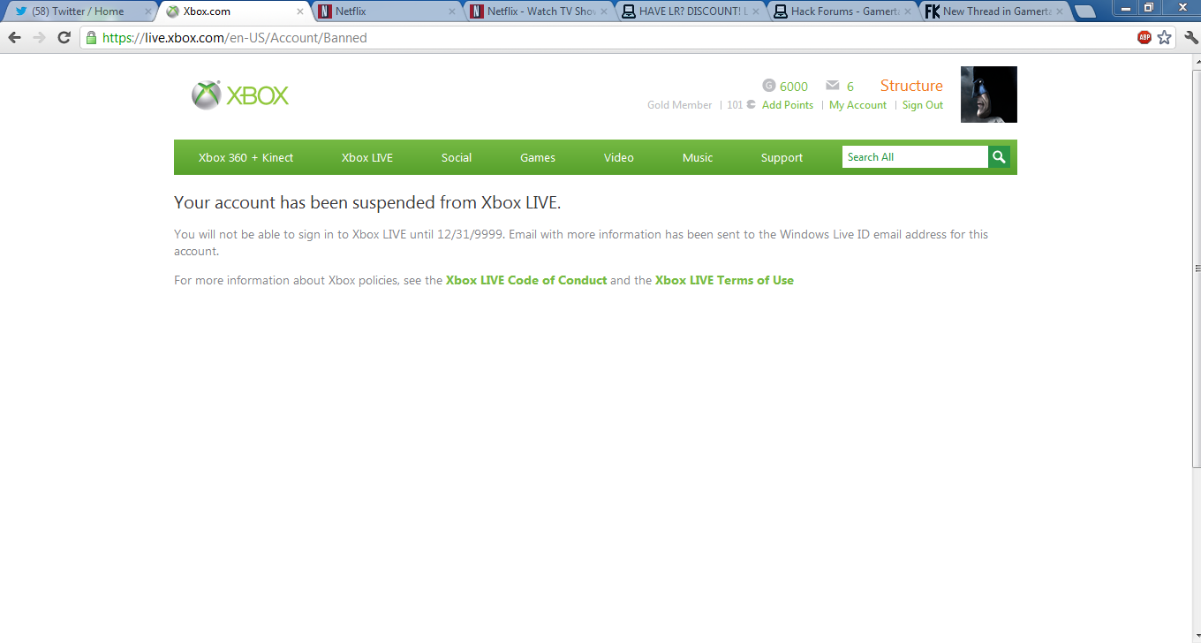Open the Adblock Plus extension icon
The width and height of the screenshot is (1201, 643).
point(1144,37)
